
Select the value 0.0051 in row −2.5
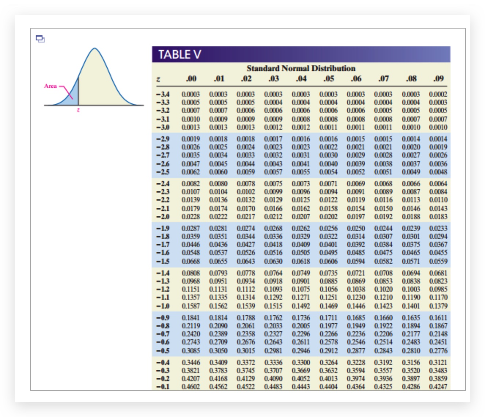pos(383,172)
